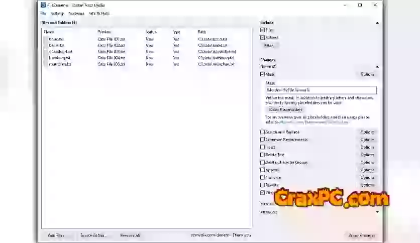Open Options for Rewrite
420x243 pixels.
(x=367, y=185)
